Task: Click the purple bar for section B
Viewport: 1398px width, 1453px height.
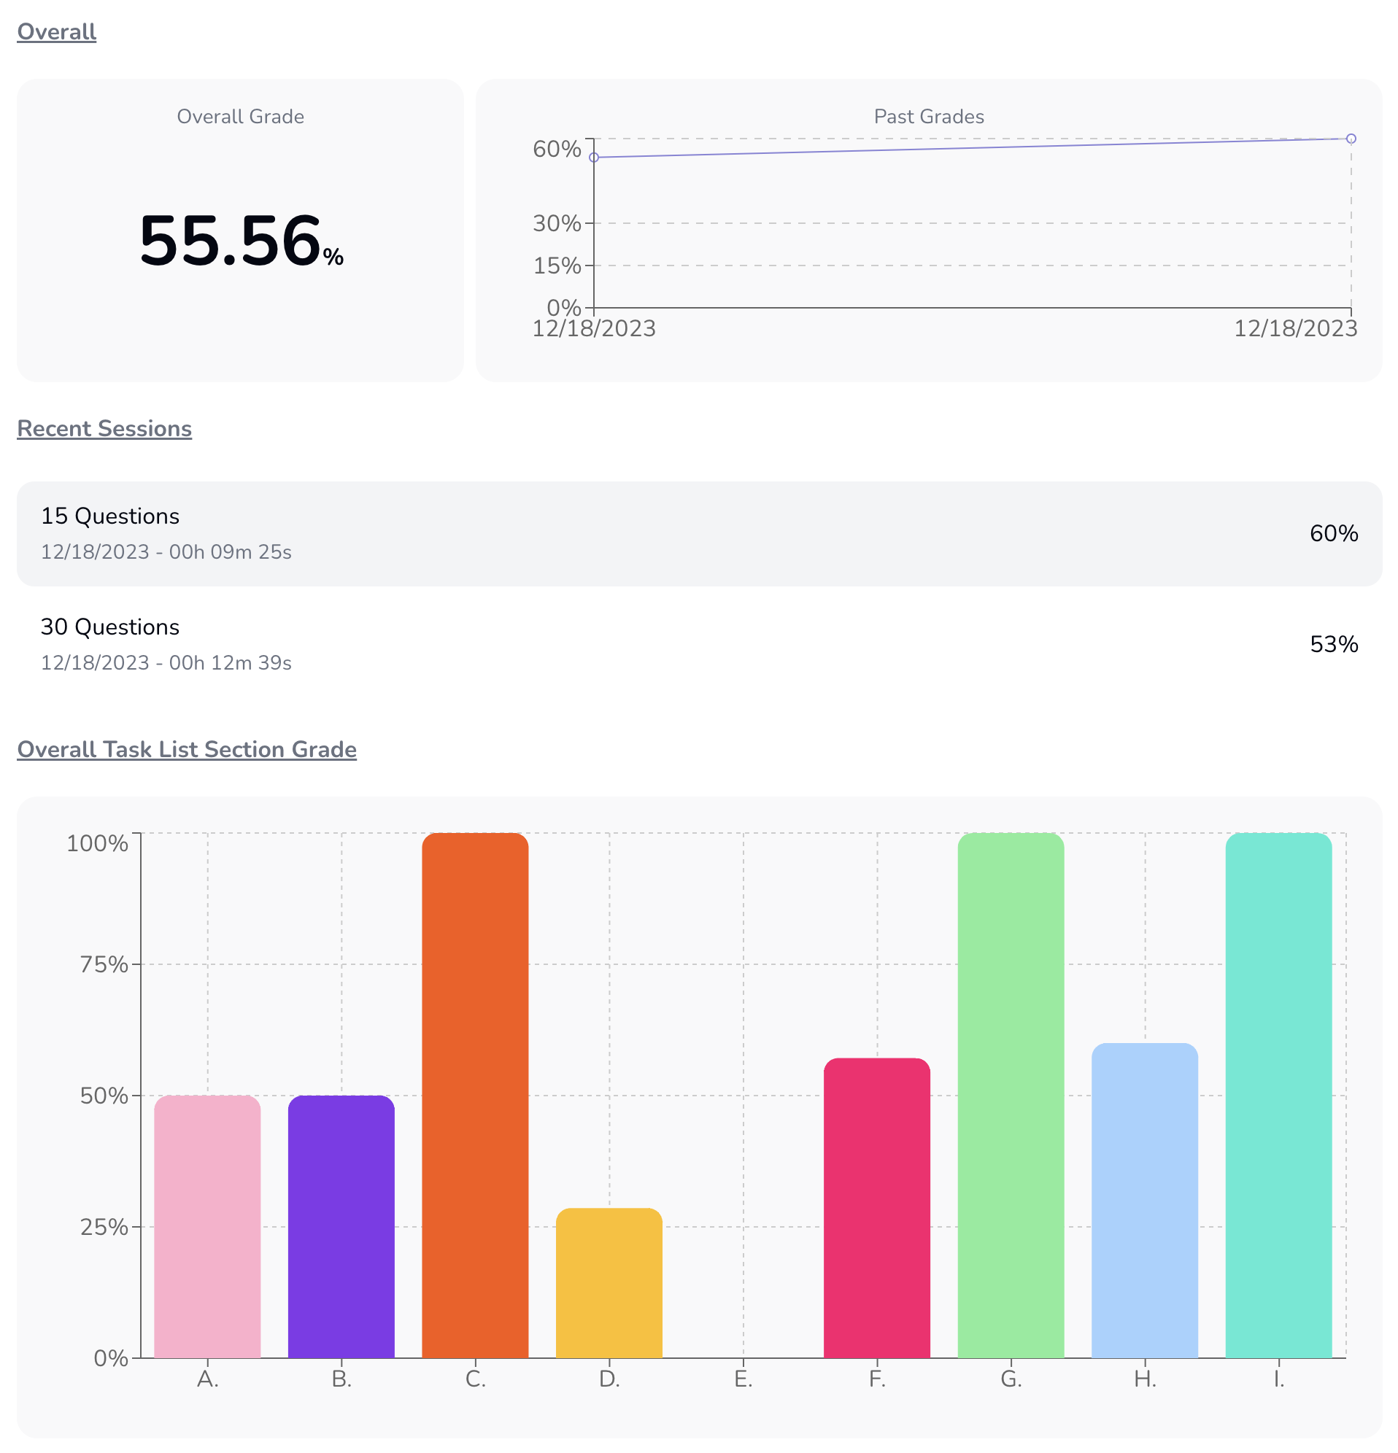Action: click(341, 1227)
